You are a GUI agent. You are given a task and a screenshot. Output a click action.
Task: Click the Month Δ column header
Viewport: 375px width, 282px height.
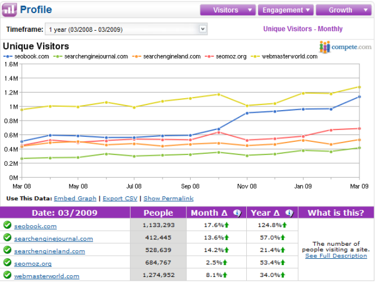tap(216, 213)
